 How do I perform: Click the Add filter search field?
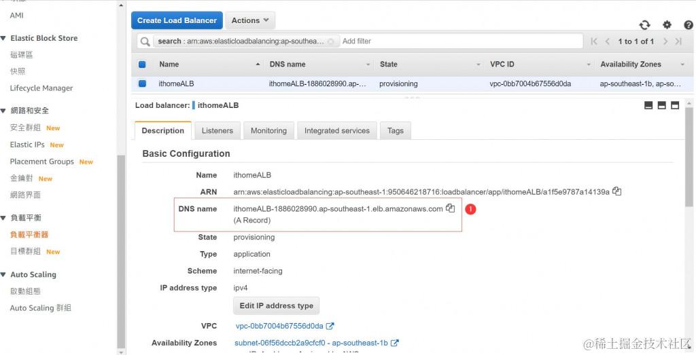tap(461, 41)
